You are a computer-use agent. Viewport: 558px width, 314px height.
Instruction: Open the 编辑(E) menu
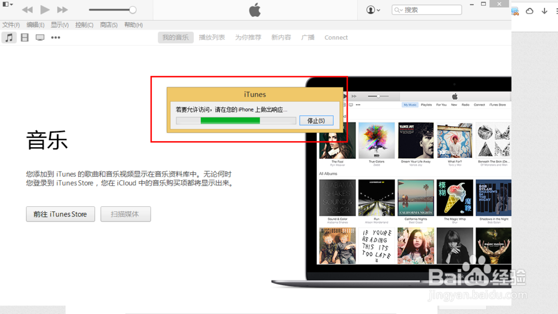coord(35,25)
